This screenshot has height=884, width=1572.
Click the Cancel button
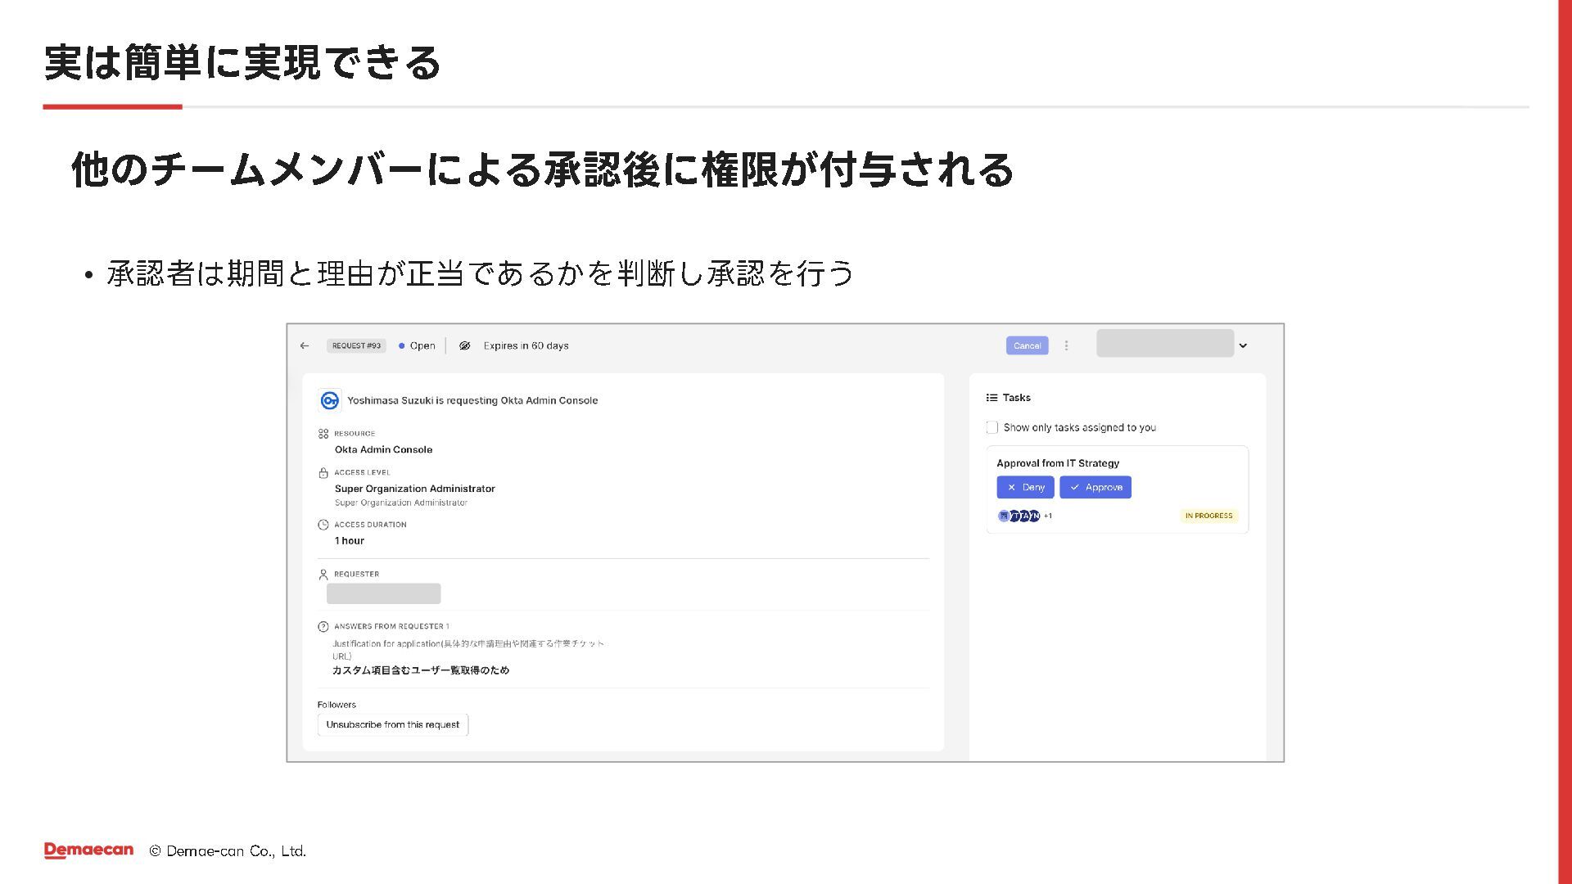point(1027,345)
